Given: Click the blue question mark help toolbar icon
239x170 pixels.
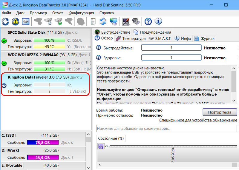Looking at the screenshot, I should 148,21.
